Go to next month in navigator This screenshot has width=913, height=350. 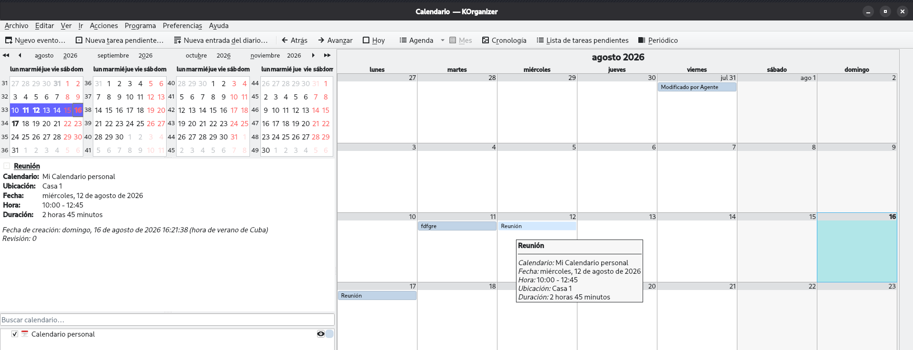point(313,55)
